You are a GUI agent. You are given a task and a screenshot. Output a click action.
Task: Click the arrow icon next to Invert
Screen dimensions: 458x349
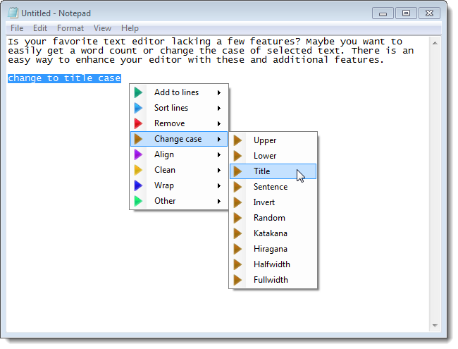tap(237, 202)
